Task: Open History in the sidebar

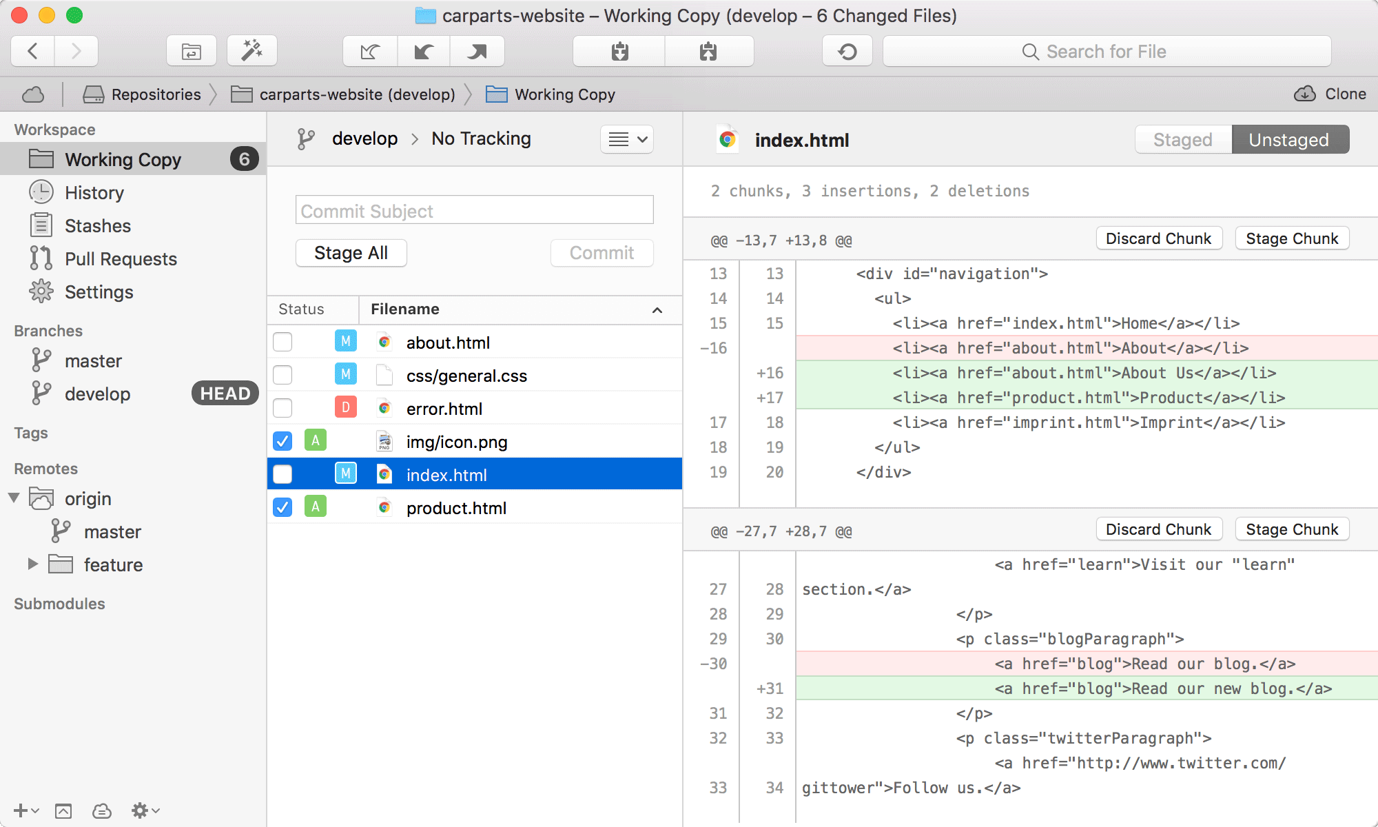Action: tap(94, 193)
